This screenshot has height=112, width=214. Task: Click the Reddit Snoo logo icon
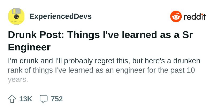point(176,16)
